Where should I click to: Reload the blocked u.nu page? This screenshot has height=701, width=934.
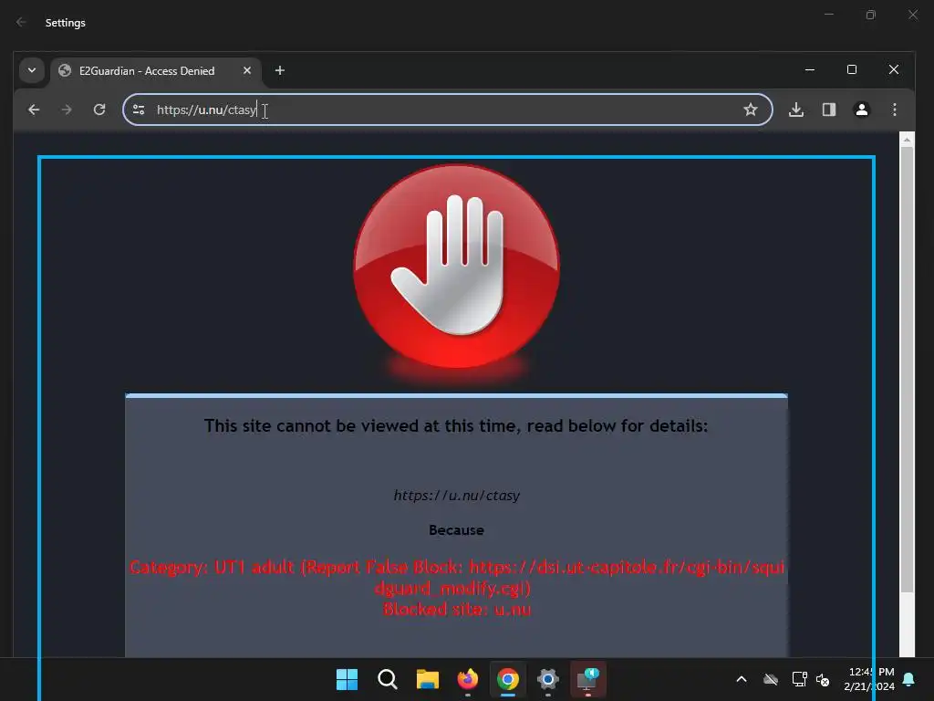pos(99,110)
